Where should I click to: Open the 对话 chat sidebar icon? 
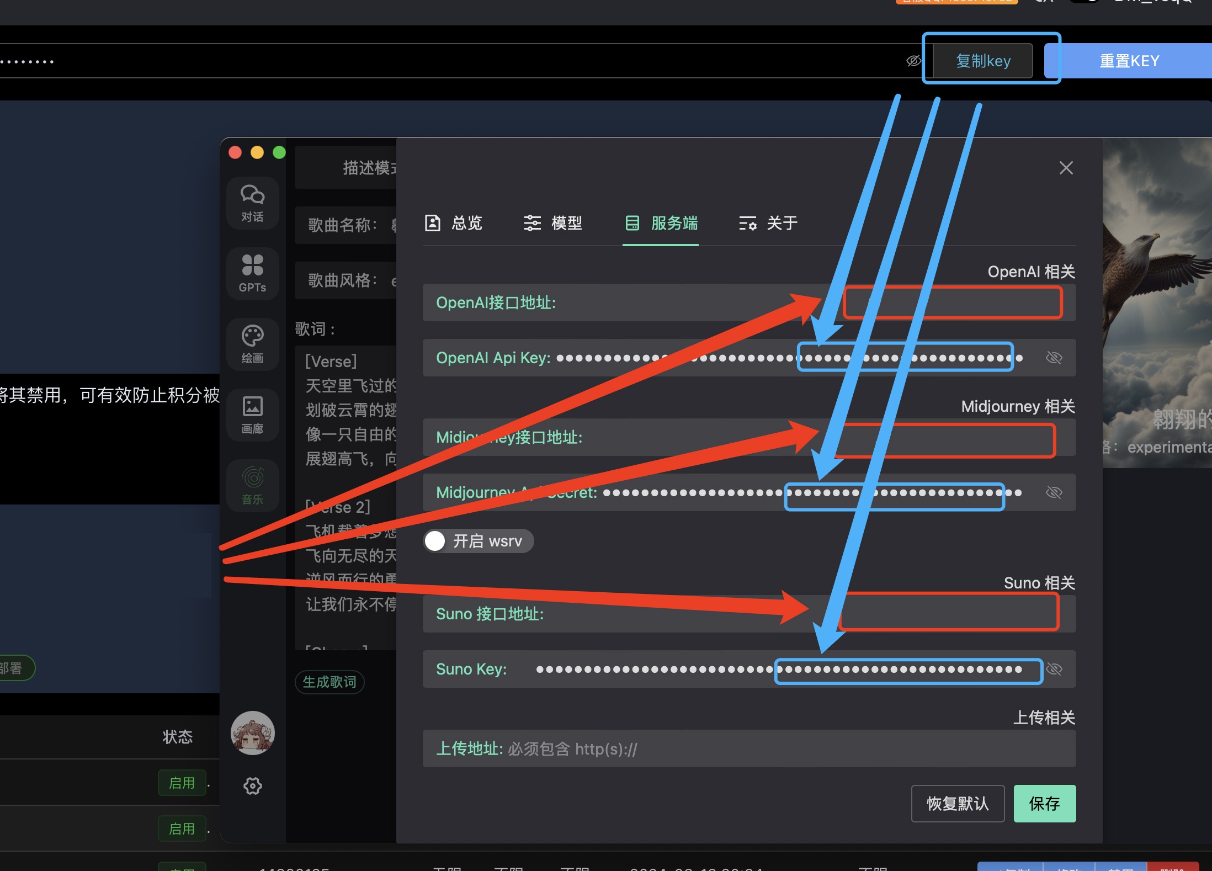(x=252, y=203)
